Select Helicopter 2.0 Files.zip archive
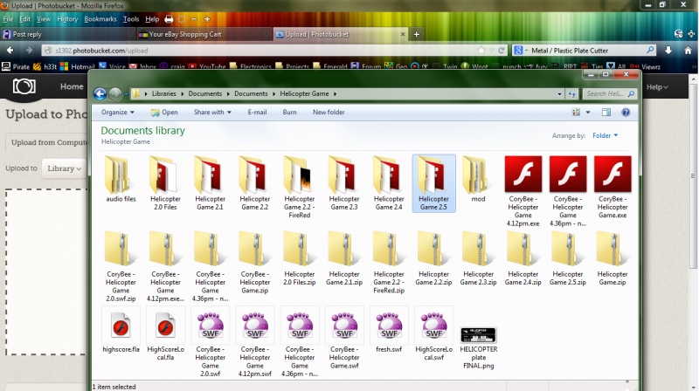699x391 pixels. [x=300, y=258]
